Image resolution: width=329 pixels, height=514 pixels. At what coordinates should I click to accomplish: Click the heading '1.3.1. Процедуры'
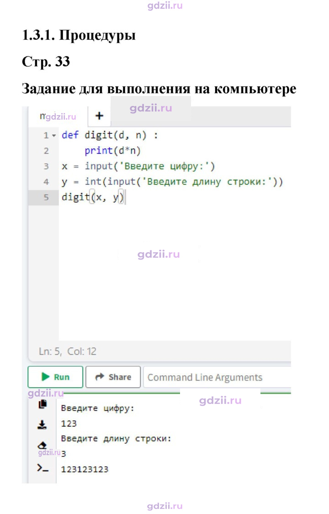point(79,35)
